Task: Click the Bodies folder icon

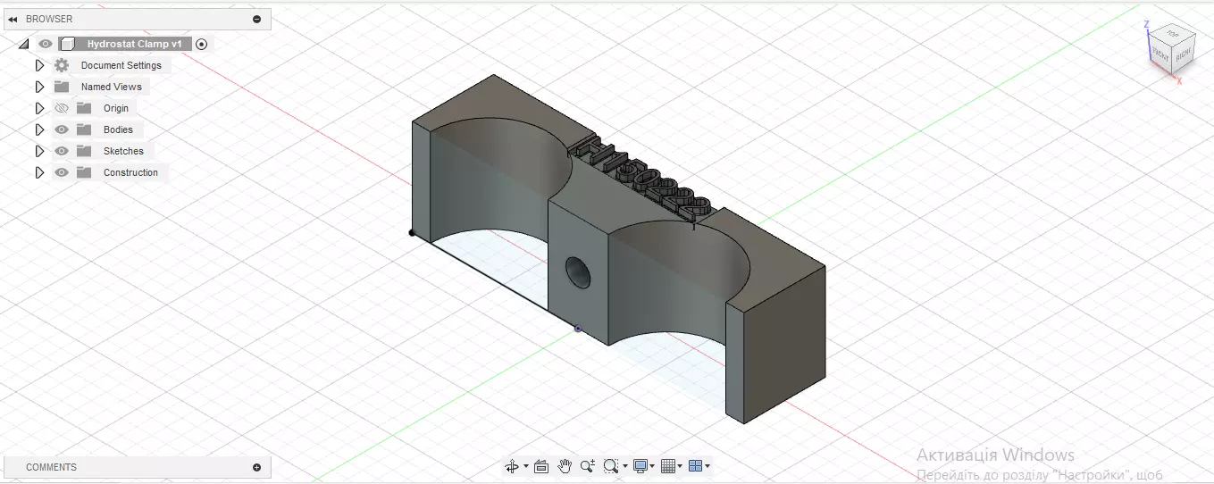Action: [84, 129]
